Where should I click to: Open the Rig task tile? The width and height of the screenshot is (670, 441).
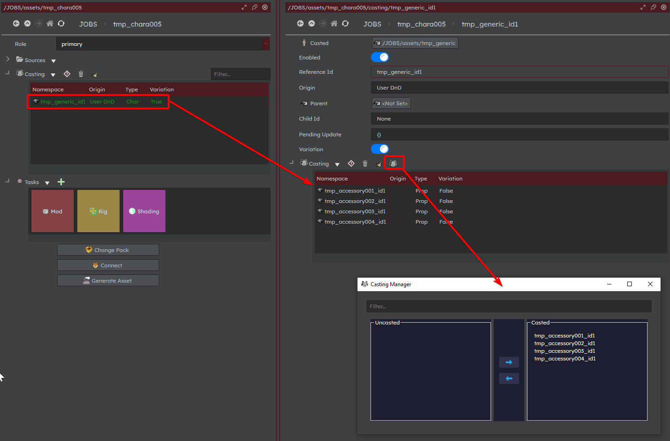click(98, 211)
